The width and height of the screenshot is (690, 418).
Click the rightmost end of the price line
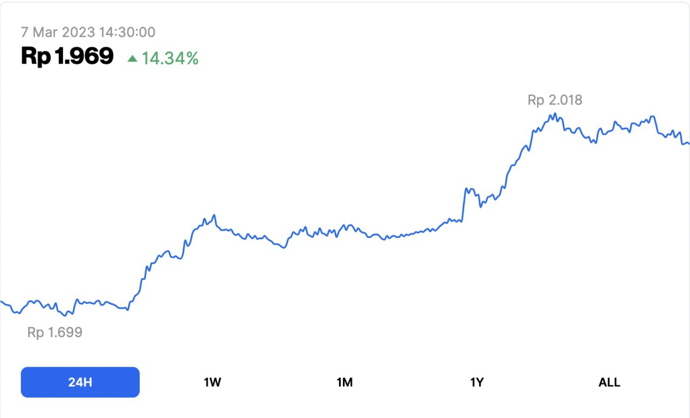[x=687, y=143]
